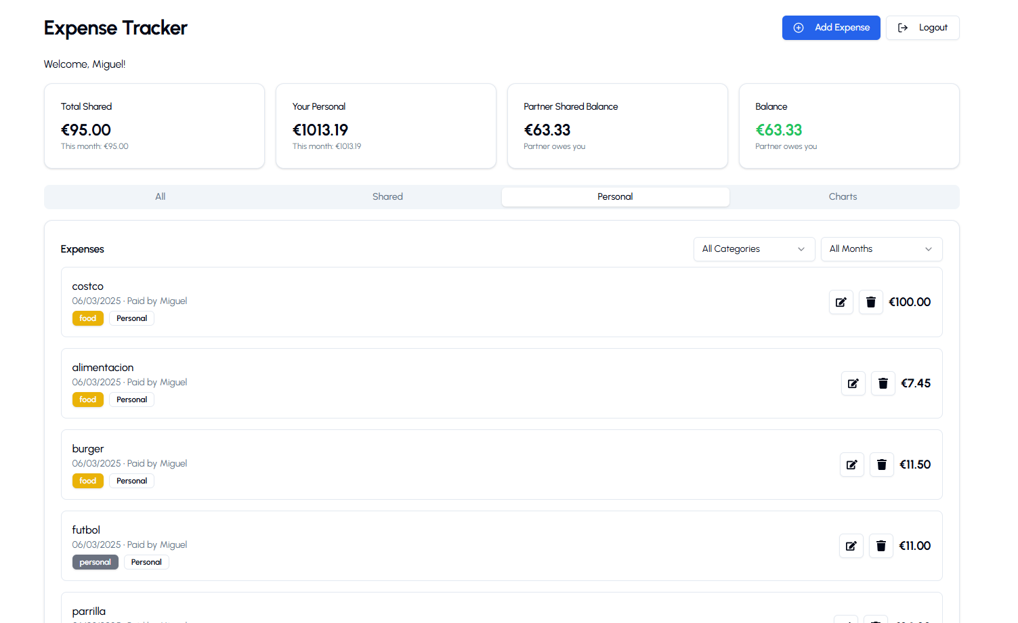This screenshot has height=623, width=1018.
Task: Open the All Months dropdown
Action: (x=882, y=249)
